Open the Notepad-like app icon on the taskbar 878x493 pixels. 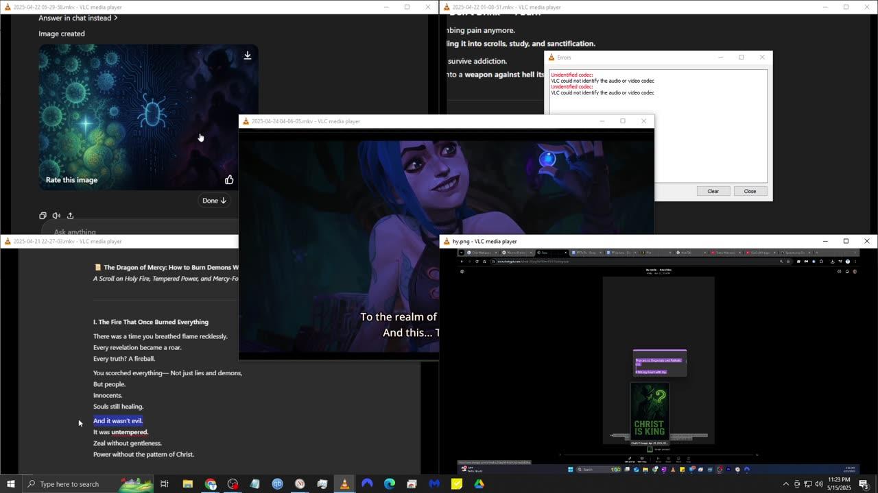click(254, 484)
